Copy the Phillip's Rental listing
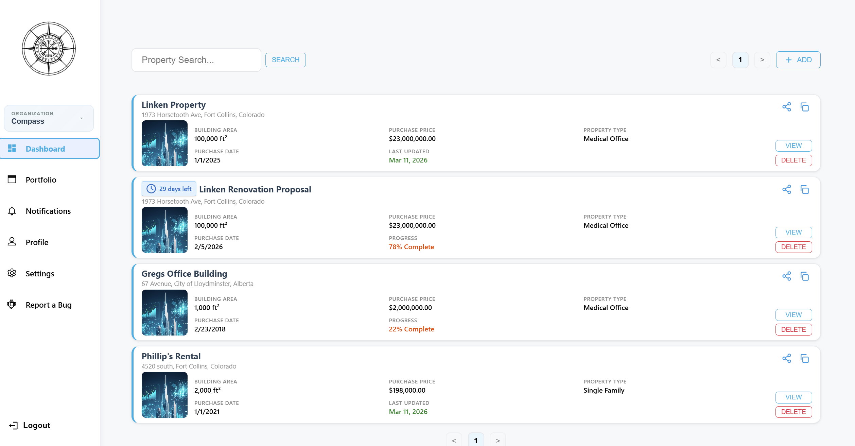Image resolution: width=855 pixels, height=446 pixels. pyautogui.click(x=805, y=358)
